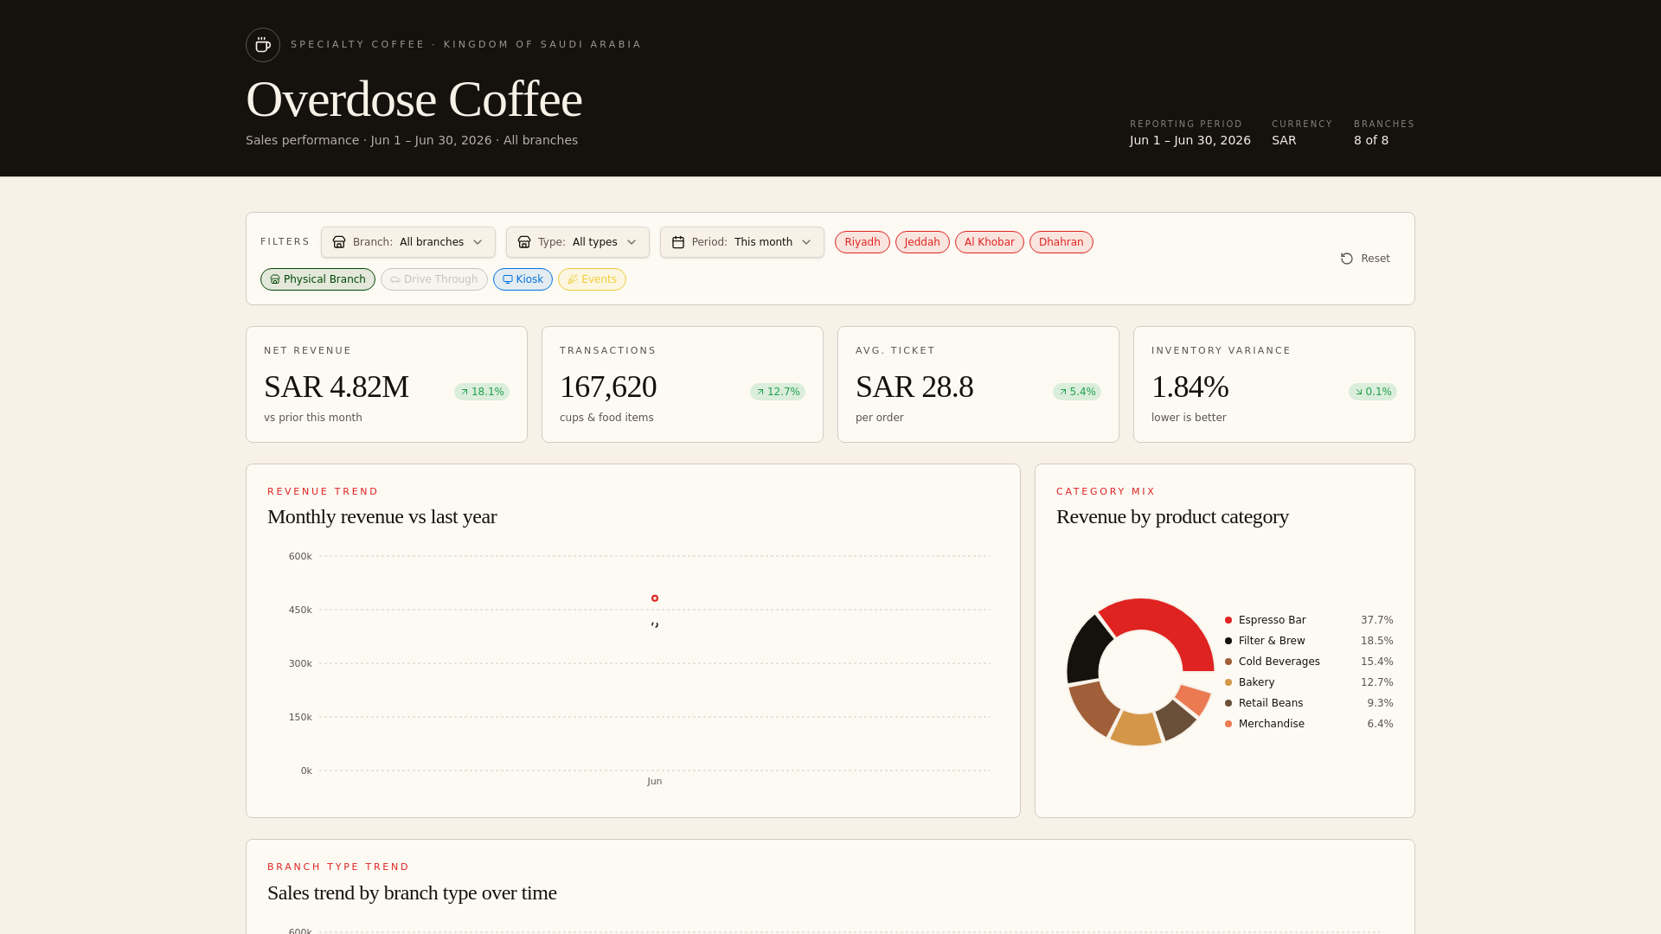This screenshot has height=934, width=1661.
Task: Click the calendar icon in Period filter
Action: [x=678, y=242]
